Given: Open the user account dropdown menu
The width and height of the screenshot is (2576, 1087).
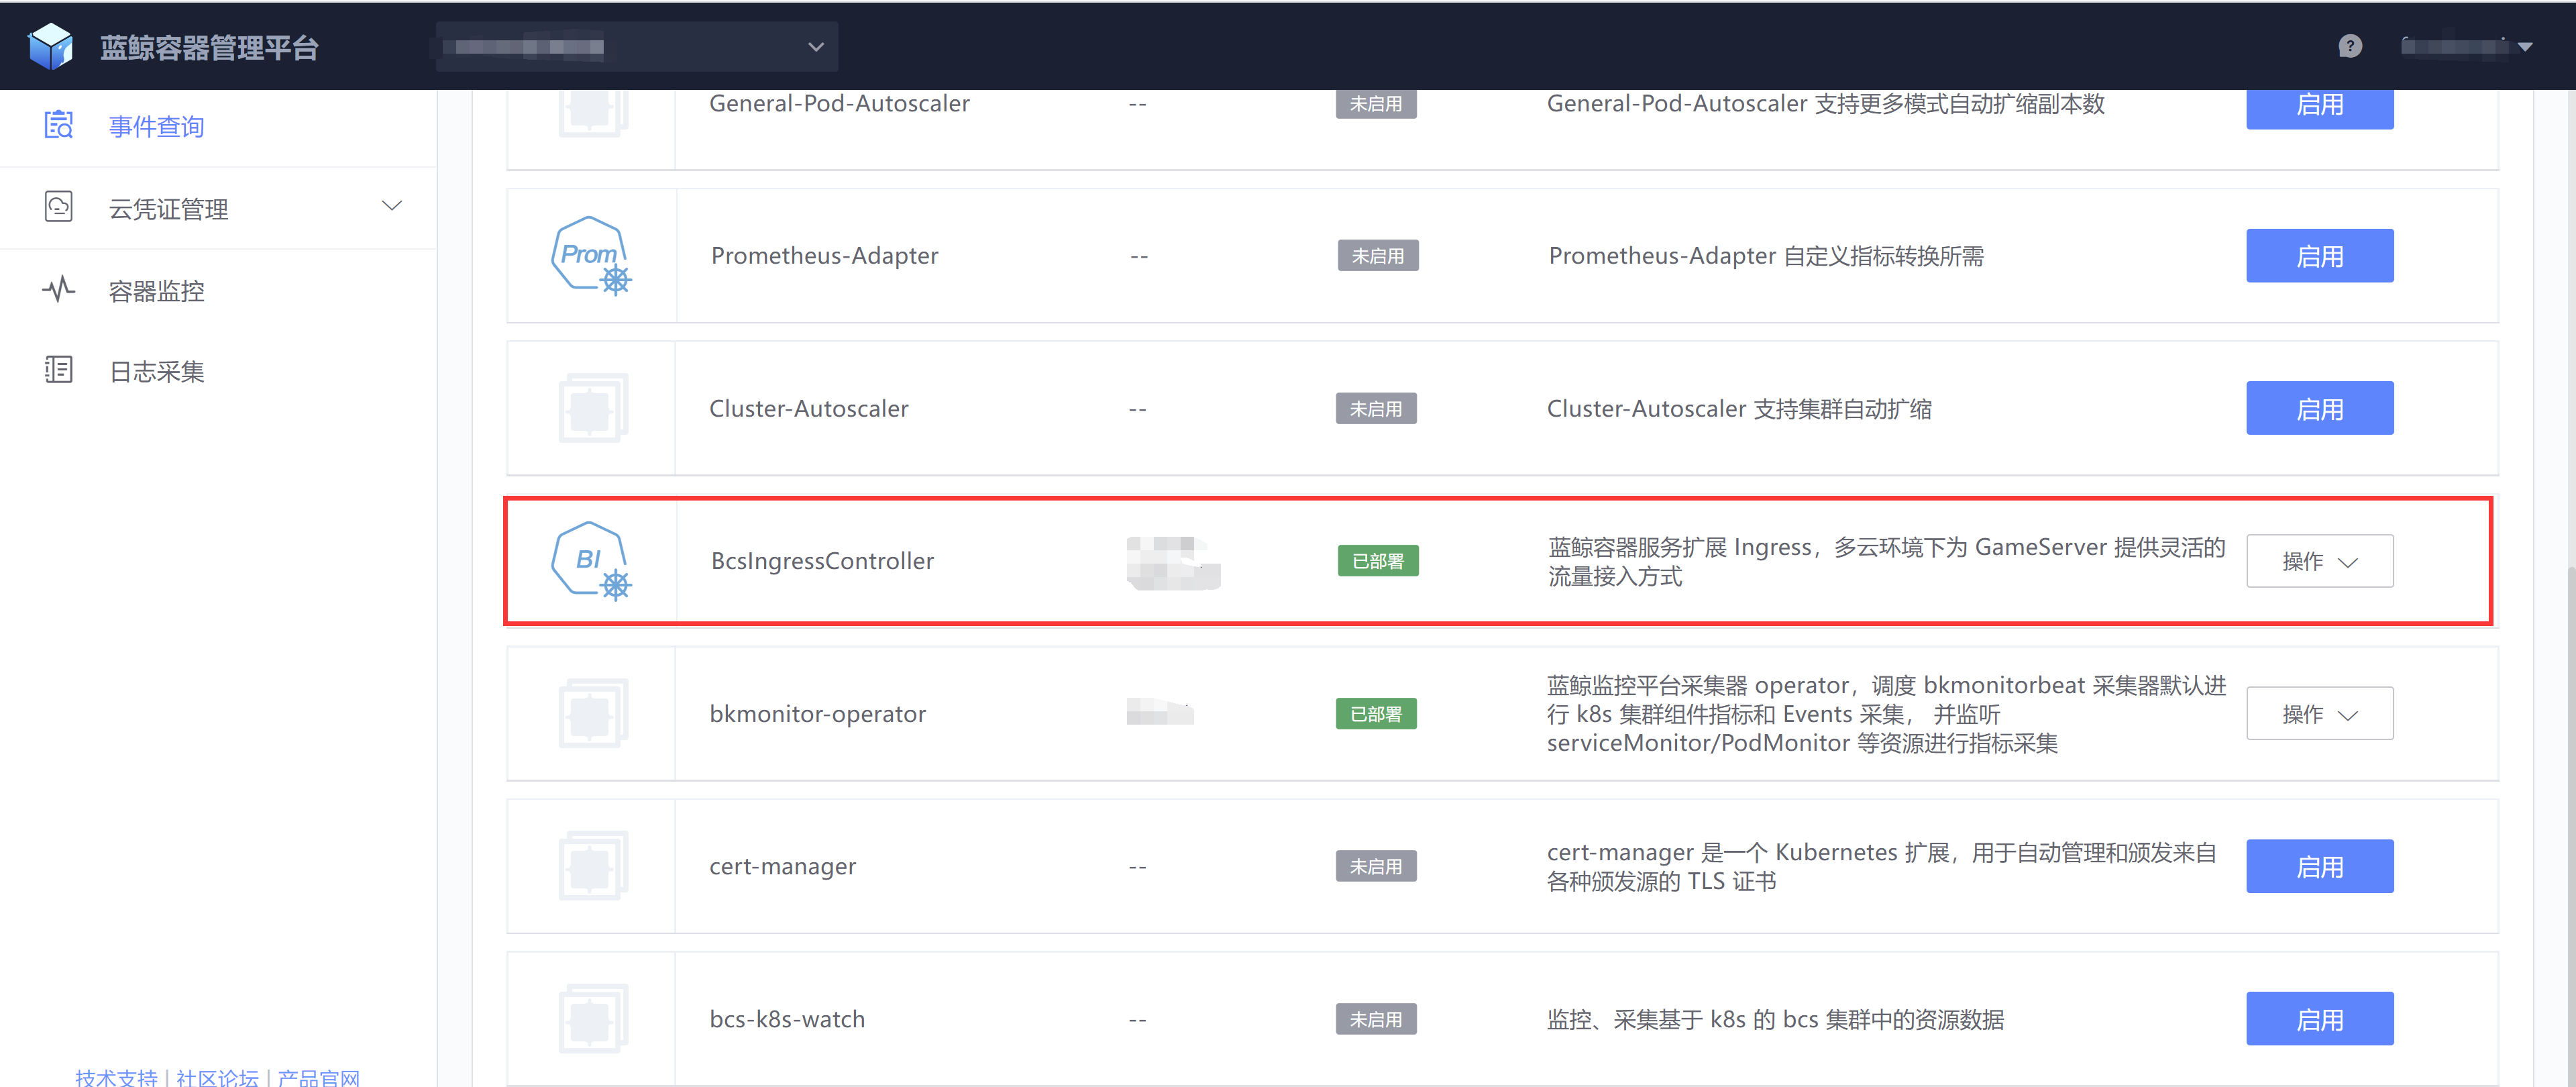Looking at the screenshot, I should coord(2466,46).
